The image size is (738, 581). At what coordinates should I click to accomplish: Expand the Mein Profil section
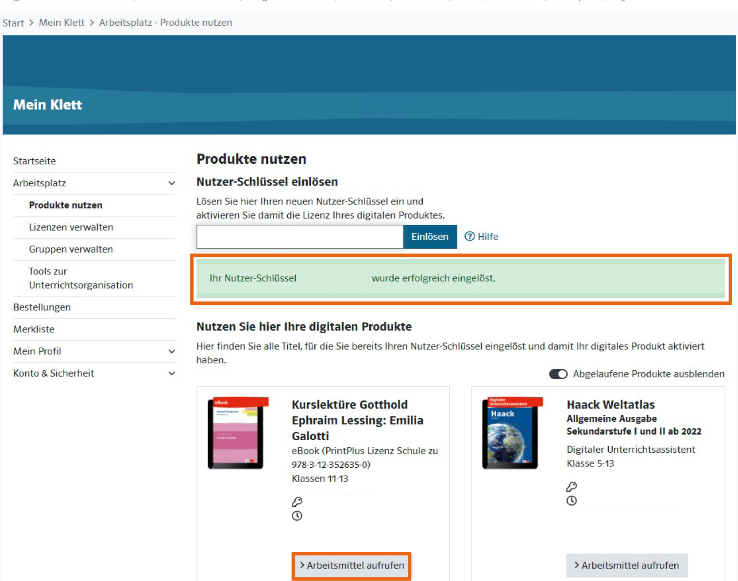coord(171,351)
